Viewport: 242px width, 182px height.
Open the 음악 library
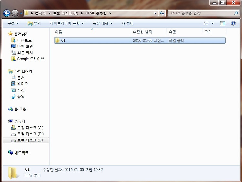[21, 97]
